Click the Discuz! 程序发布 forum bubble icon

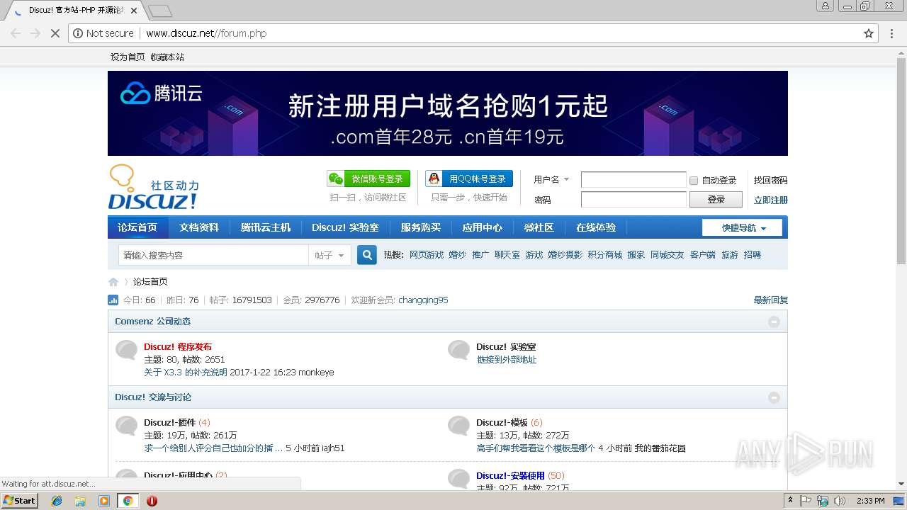tap(126, 351)
